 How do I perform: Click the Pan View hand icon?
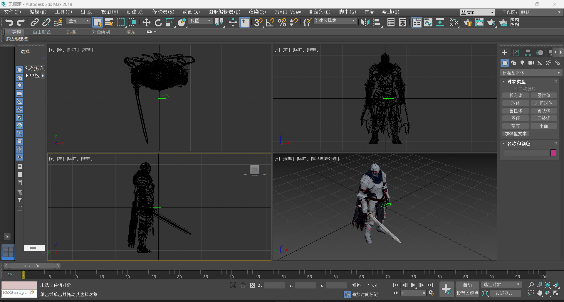tap(540, 293)
